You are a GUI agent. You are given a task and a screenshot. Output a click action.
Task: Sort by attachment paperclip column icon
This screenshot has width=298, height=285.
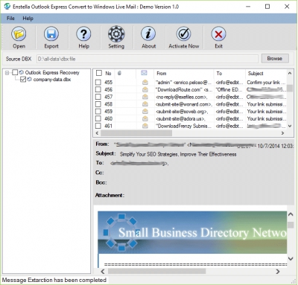click(119, 73)
